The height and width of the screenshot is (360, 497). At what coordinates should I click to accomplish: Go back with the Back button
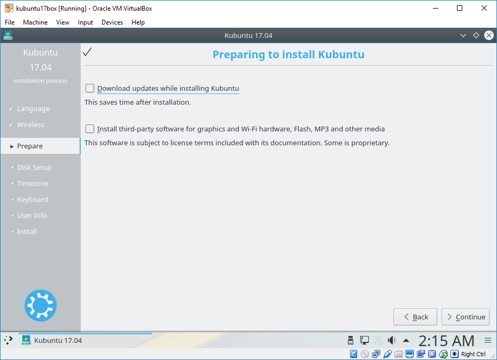[x=415, y=317]
